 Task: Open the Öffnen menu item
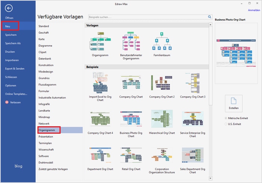(9, 18)
